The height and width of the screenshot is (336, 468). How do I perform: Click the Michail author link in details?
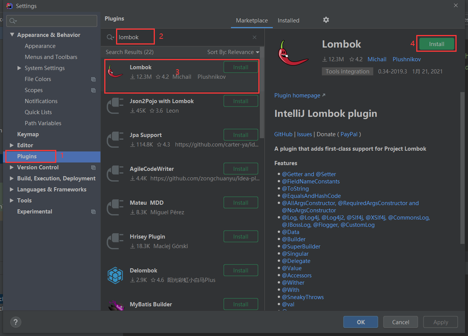[377, 59]
